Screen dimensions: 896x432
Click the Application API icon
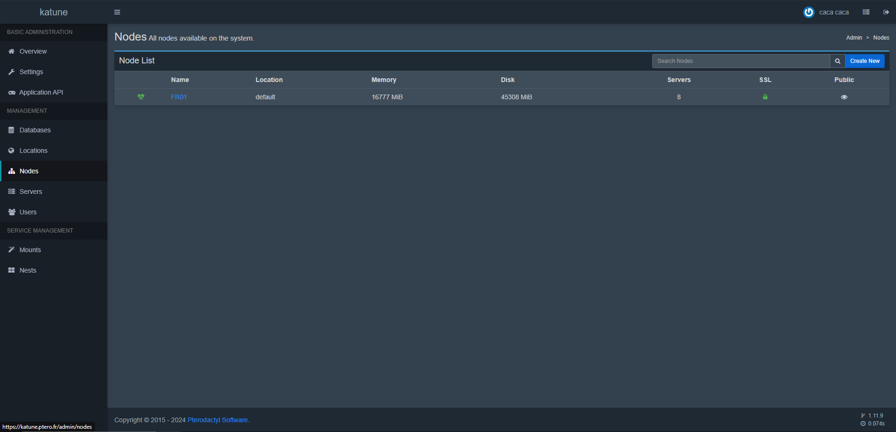pos(12,92)
